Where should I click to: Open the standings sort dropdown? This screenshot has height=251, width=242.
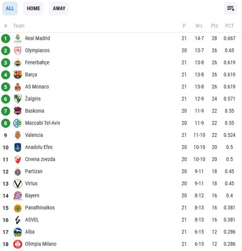(x=230, y=8)
